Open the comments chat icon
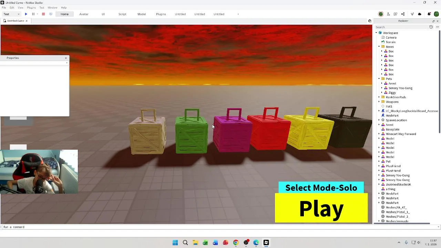Image resolution: width=441 pixels, height=248 pixels. 396,14
